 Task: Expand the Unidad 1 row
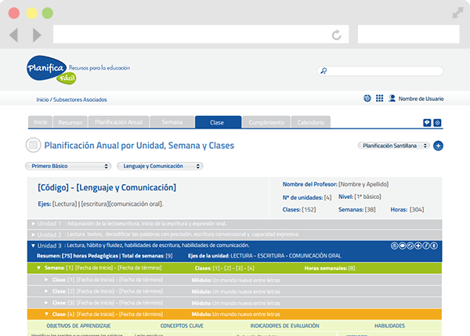pyautogui.click(x=33, y=223)
